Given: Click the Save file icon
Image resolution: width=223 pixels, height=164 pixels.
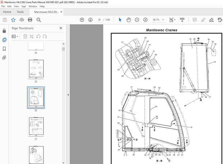Looking at the screenshot, I should point(5,20).
